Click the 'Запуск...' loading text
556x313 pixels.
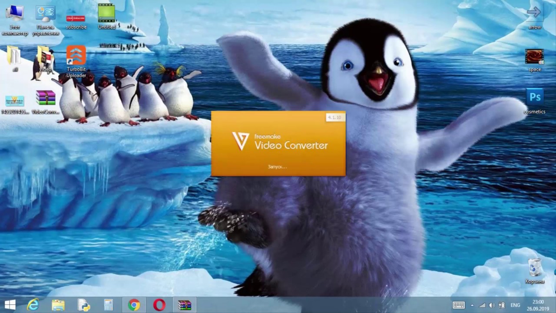277,166
